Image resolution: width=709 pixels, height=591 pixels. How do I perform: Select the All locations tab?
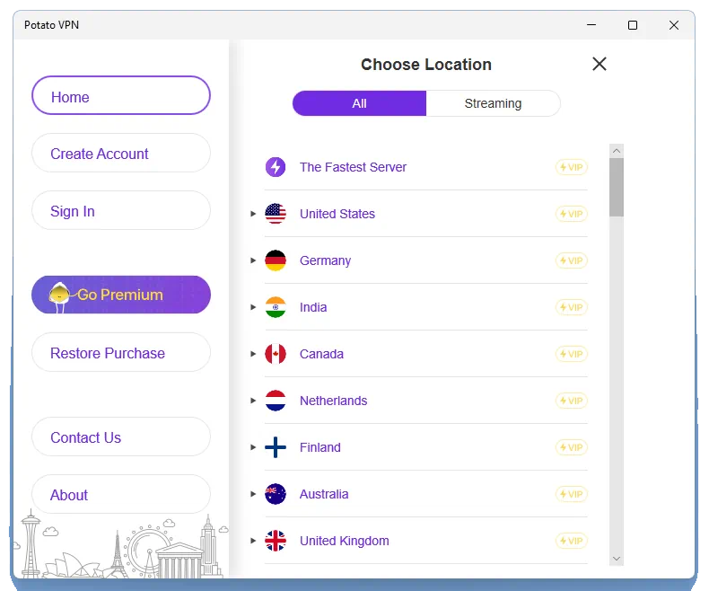[x=359, y=103]
